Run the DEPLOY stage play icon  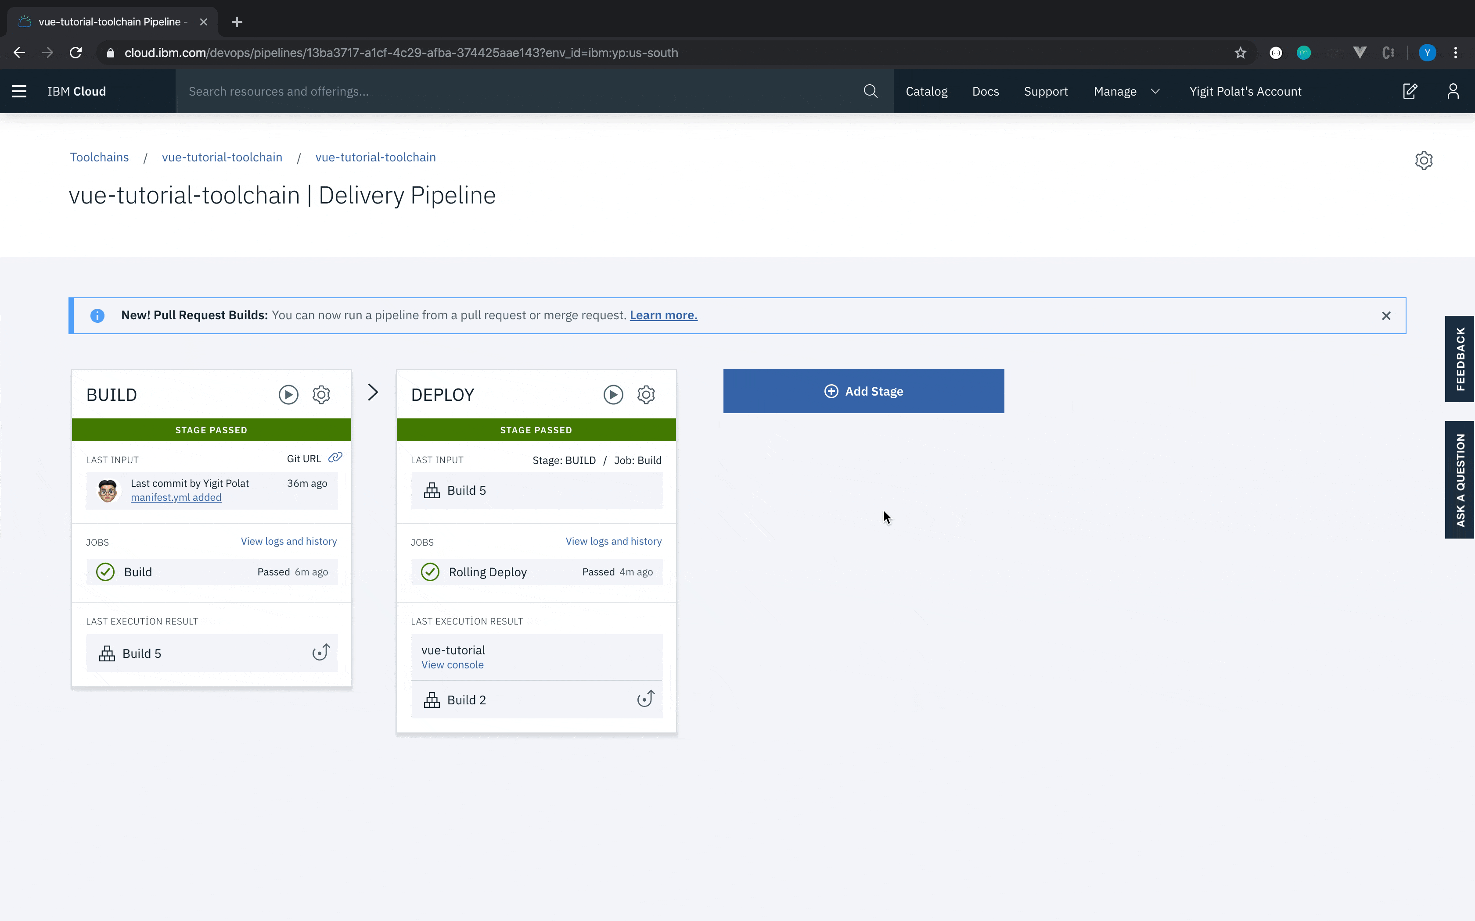tap(613, 395)
